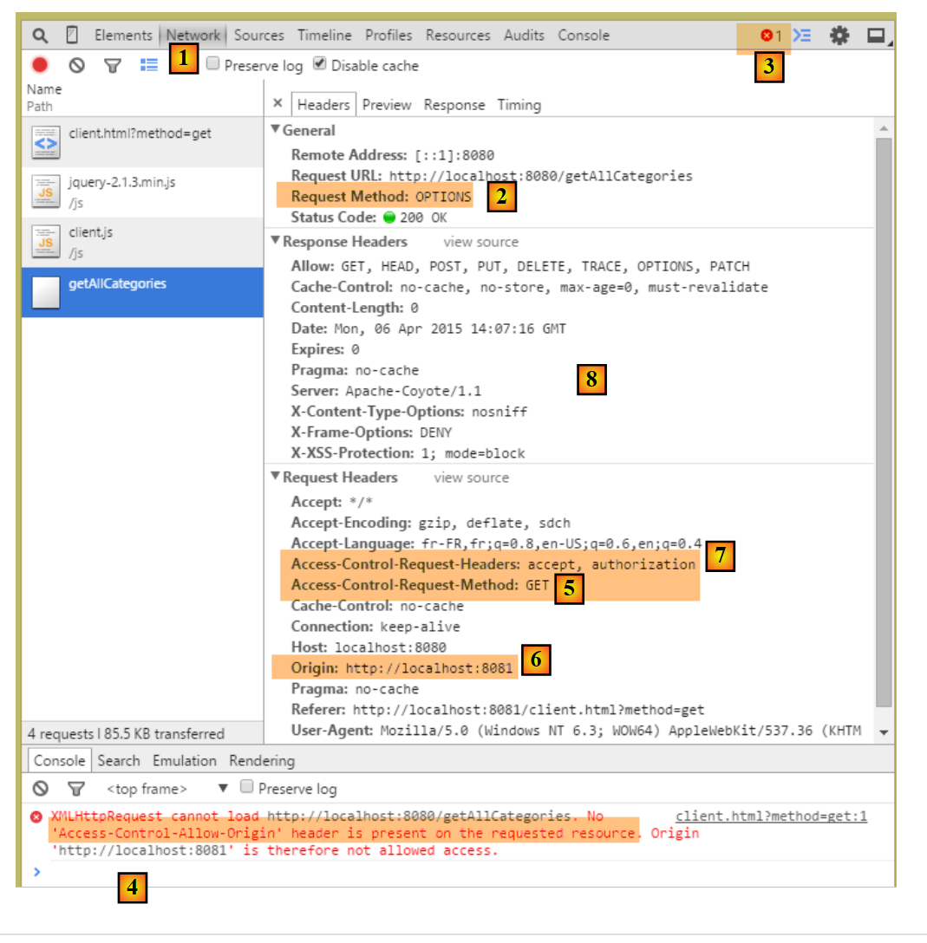Viewport: 927px width, 943px height.
Task: Select the jquery-2.1.3.min.js request row
Action: pos(121,192)
